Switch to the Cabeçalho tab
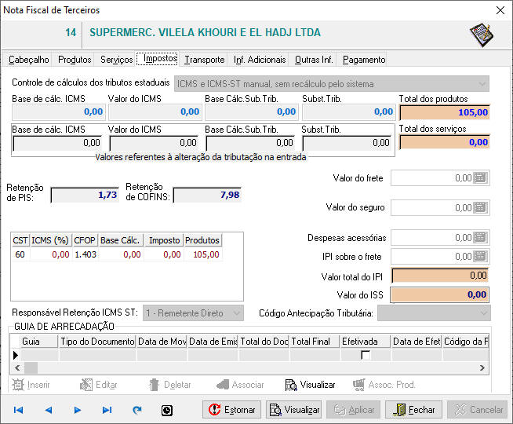Image resolution: width=513 pixels, height=424 pixels. (28, 60)
